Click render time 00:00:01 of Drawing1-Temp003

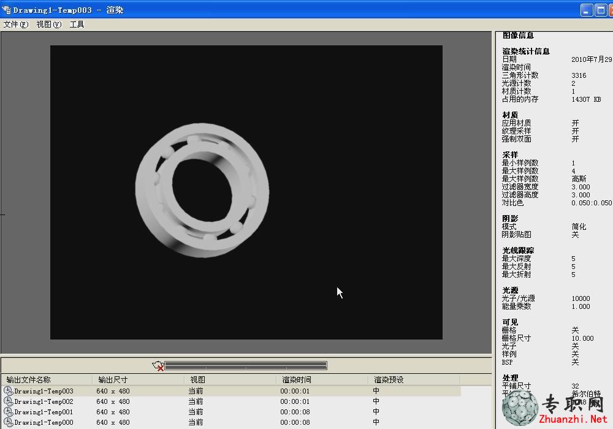pos(295,391)
